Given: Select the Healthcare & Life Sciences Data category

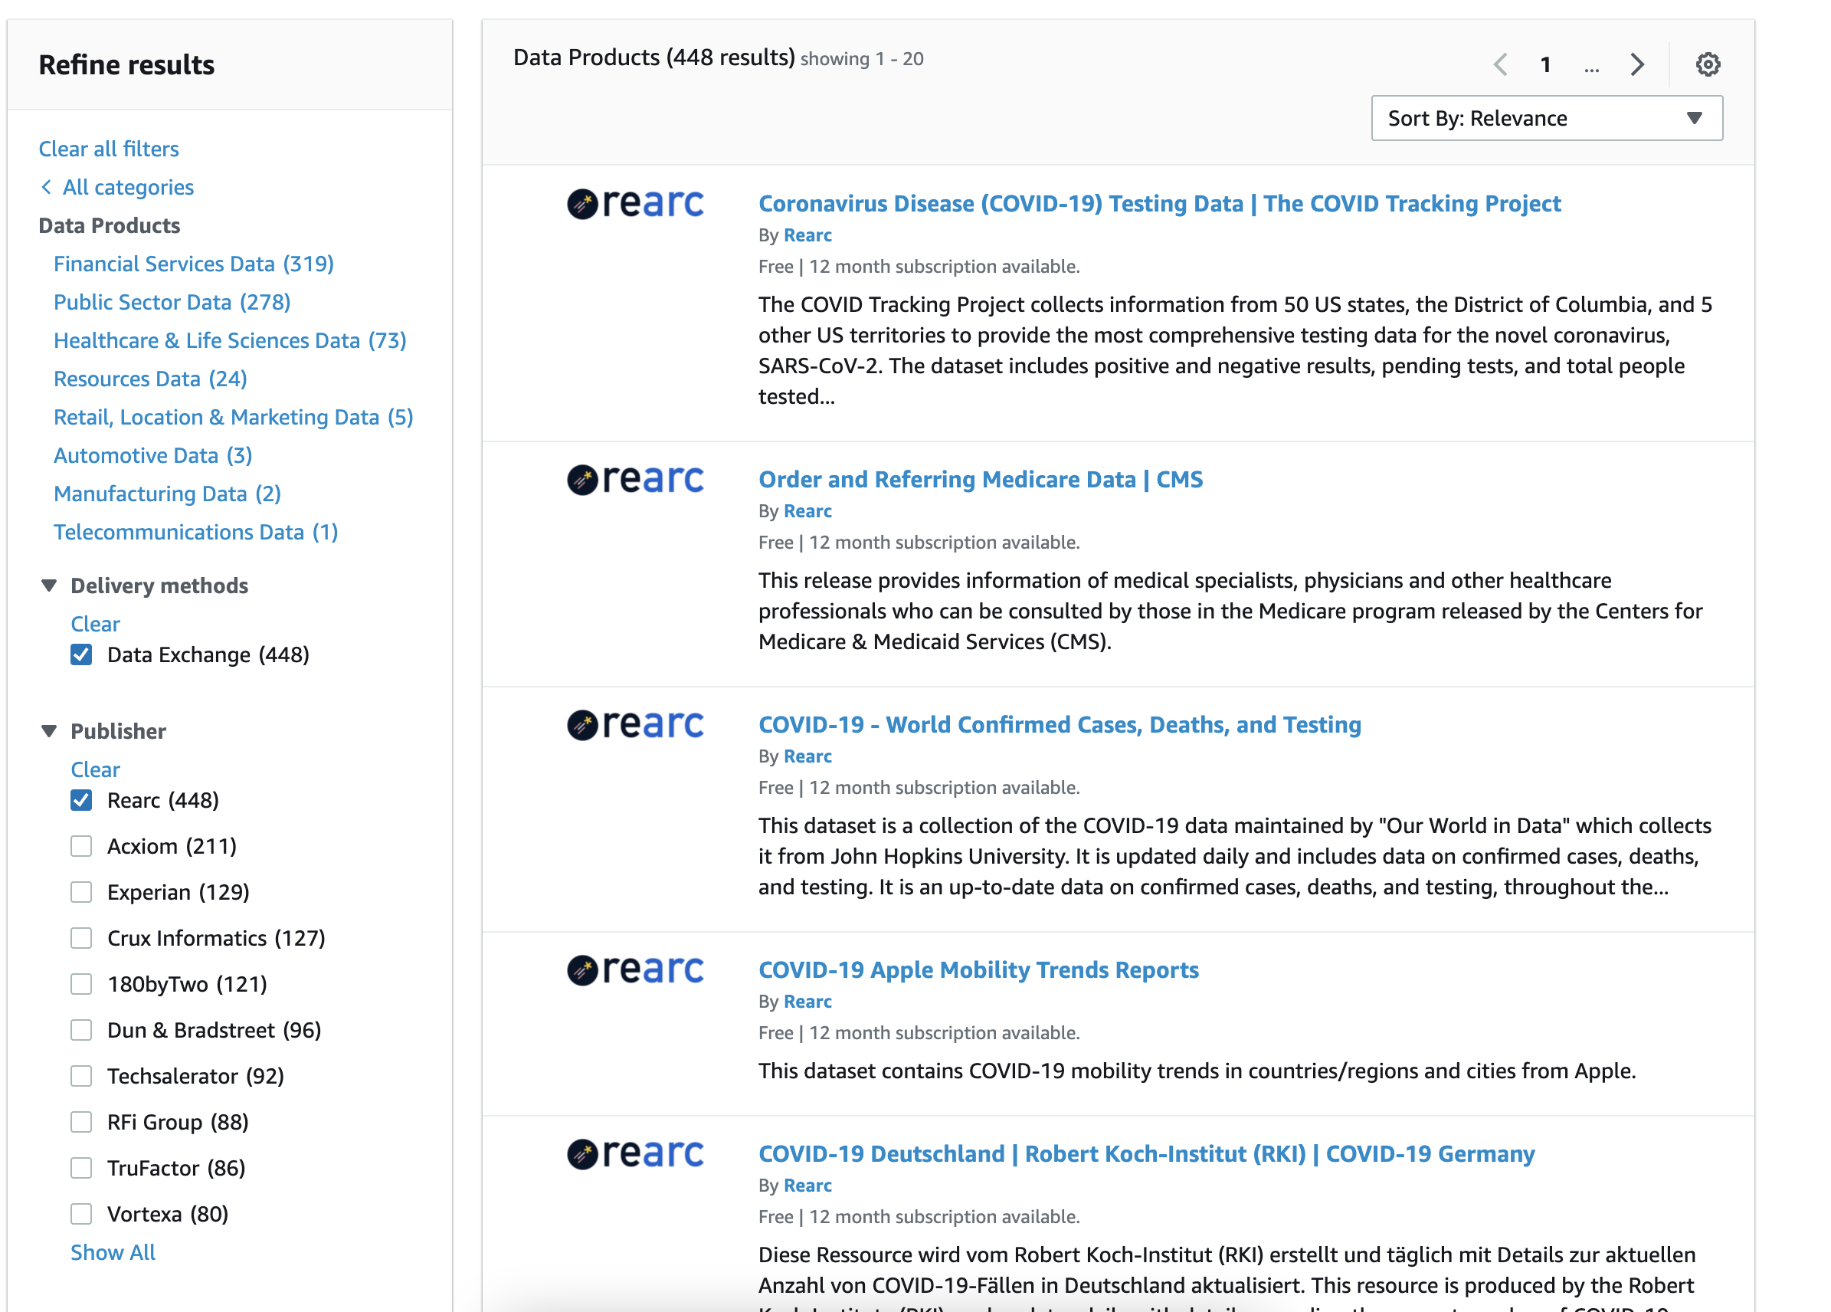Looking at the screenshot, I should click(x=230, y=340).
